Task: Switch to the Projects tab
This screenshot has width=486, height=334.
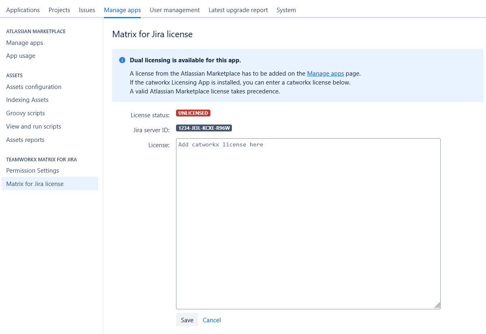Action: (x=59, y=10)
